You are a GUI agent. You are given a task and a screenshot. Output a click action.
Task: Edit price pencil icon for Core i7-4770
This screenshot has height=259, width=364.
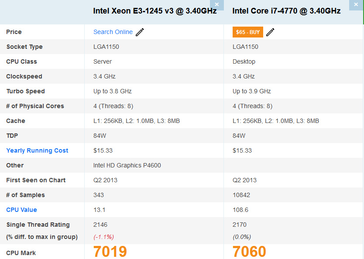tap(270, 32)
